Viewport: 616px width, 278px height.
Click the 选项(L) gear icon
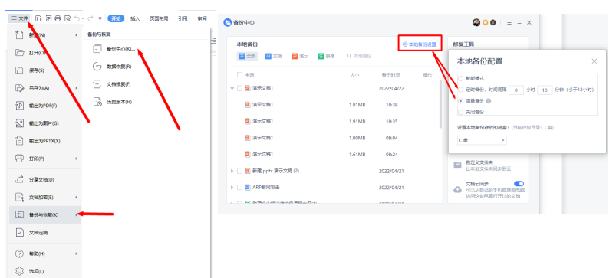point(19,271)
